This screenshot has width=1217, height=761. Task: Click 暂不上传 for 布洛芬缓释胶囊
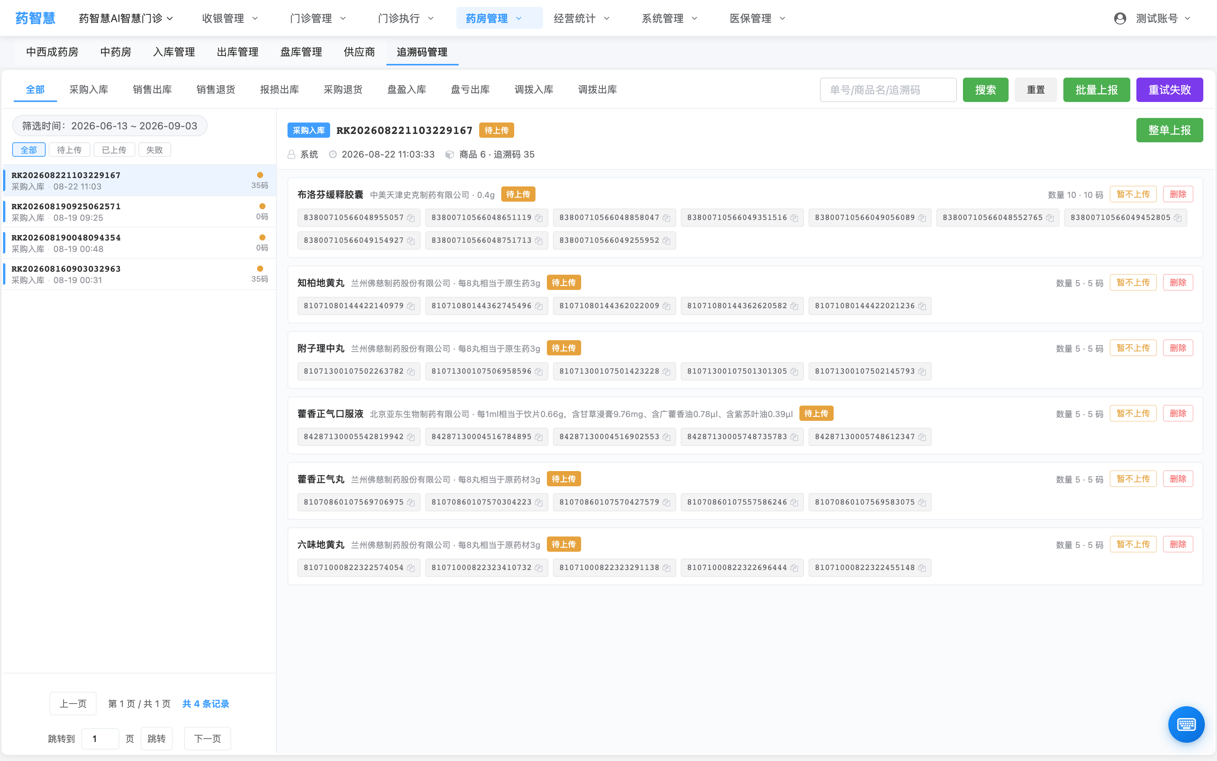pos(1133,194)
